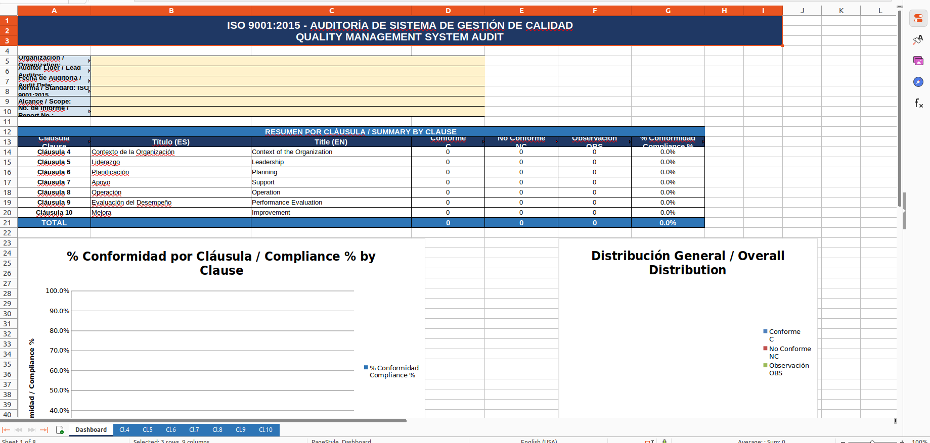Select the 0.0% compliance cell for Cláusula 5
930x443 pixels.
[x=668, y=162]
